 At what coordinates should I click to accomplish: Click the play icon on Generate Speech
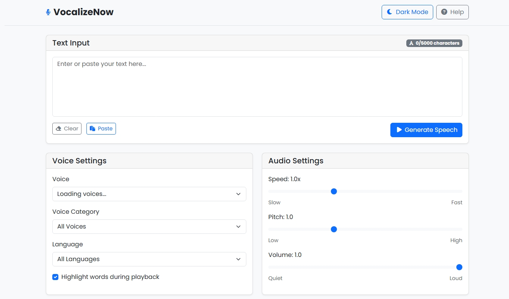(x=399, y=130)
